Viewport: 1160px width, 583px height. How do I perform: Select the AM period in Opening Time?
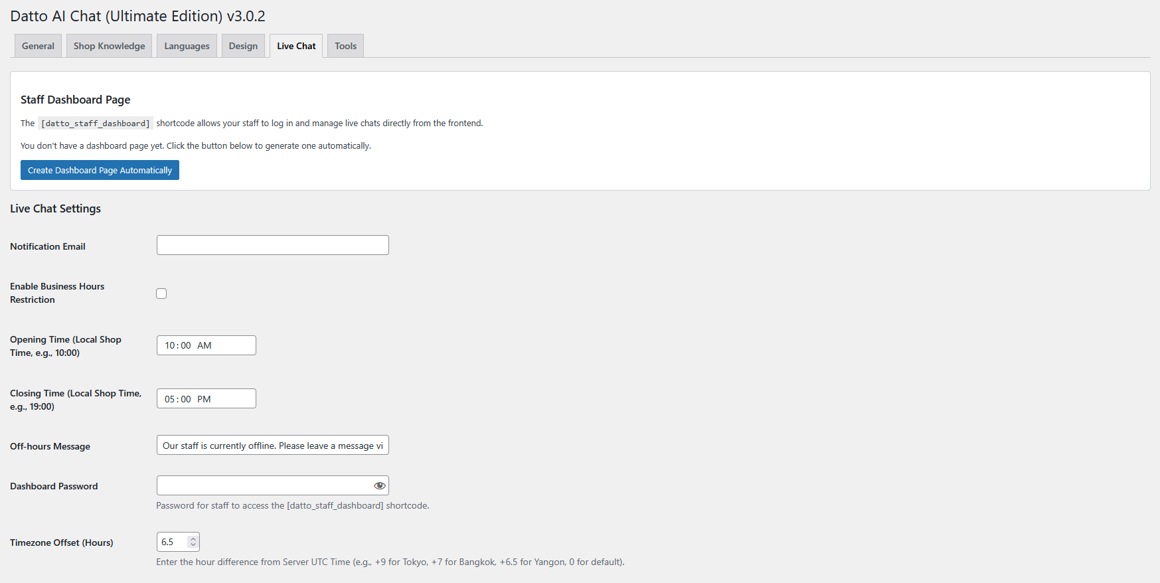pos(204,345)
